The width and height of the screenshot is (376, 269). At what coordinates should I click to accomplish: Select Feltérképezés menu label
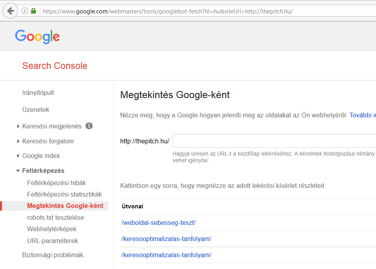click(43, 171)
